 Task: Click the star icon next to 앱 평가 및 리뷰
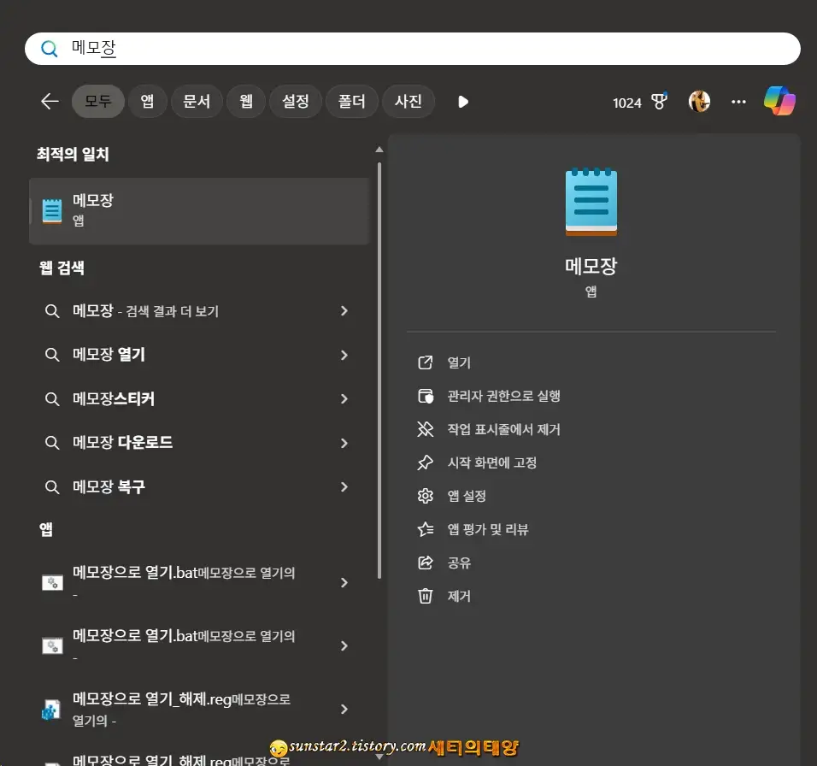[x=425, y=529]
